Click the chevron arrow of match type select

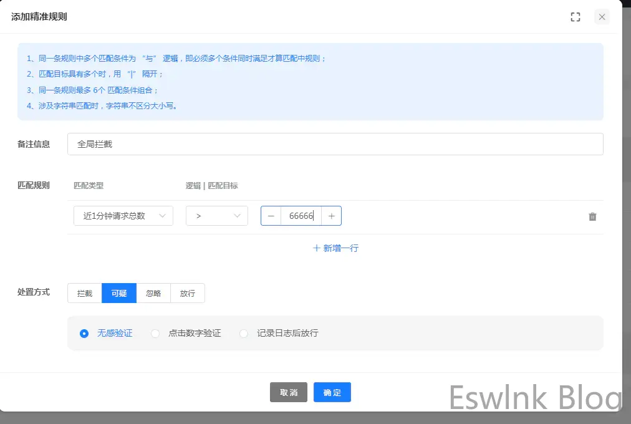[163, 216]
